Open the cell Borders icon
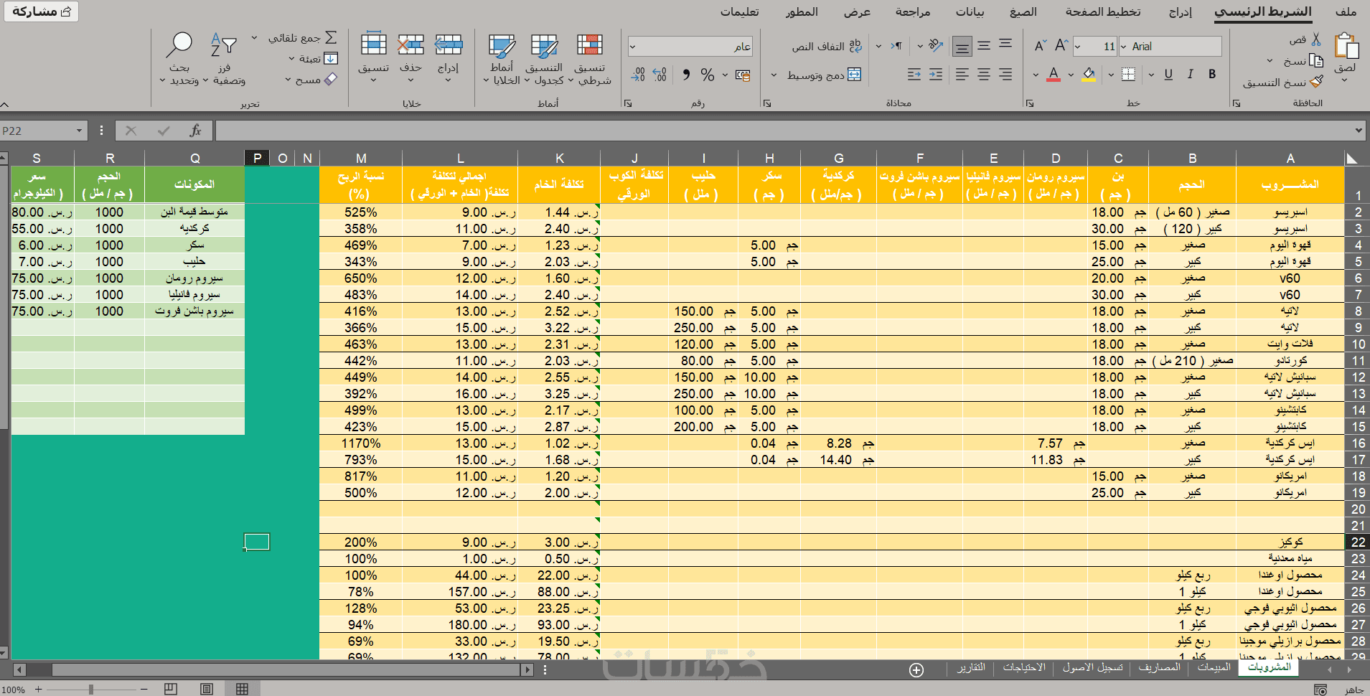 [1128, 74]
